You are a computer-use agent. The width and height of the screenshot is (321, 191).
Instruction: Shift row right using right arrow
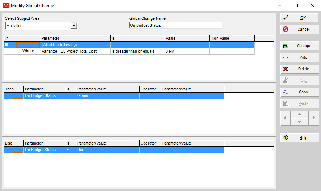pos(314,118)
